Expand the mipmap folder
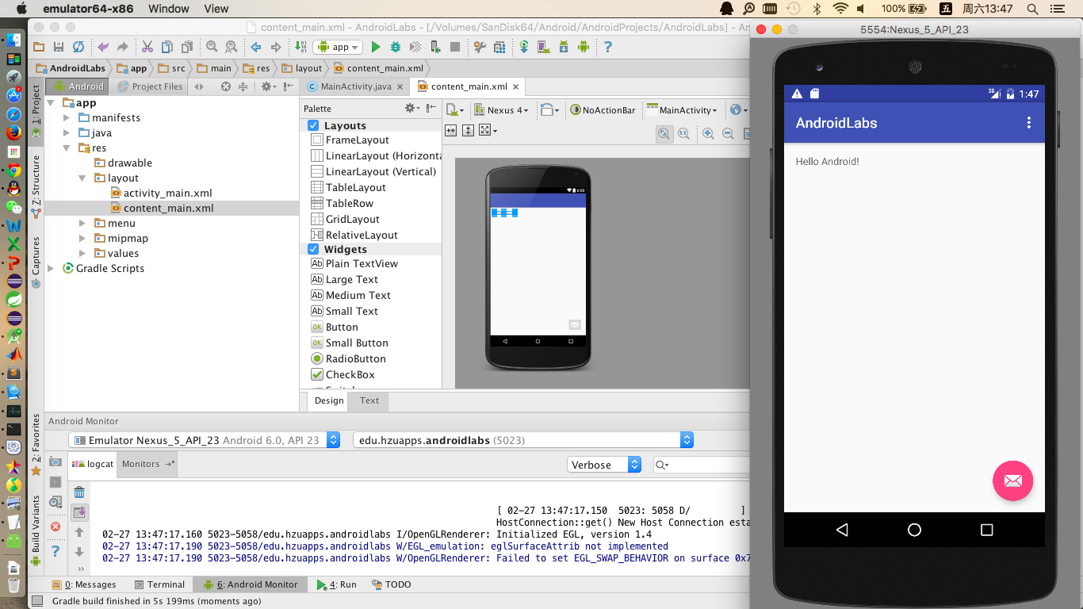 (83, 238)
